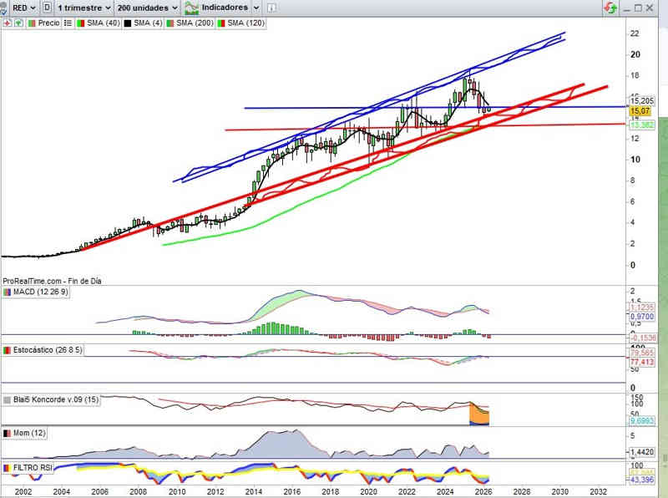The height and width of the screenshot is (498, 668).
Task: Open the Estocástico (26 8 5) settings label
Action: click(x=48, y=349)
